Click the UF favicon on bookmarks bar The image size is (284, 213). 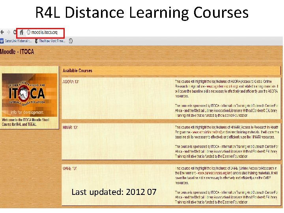tap(2, 41)
